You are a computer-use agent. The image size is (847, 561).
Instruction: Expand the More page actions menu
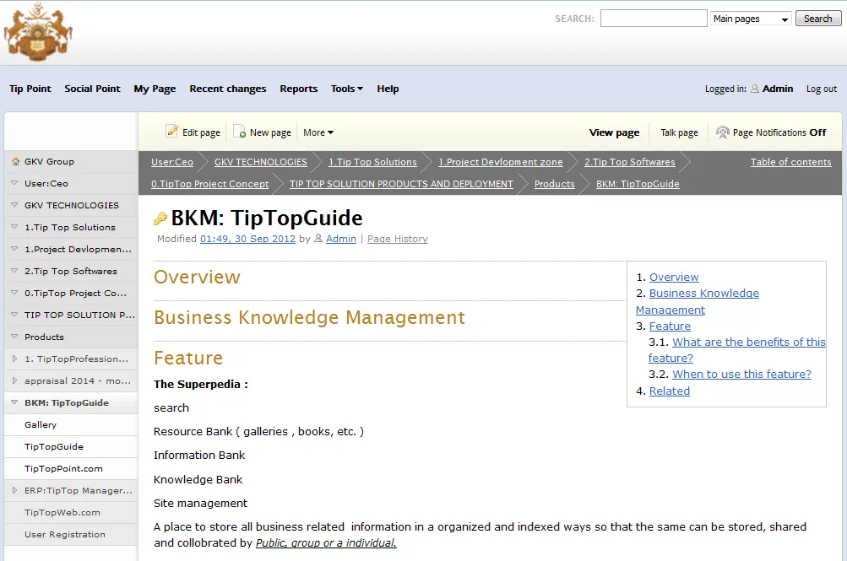click(318, 132)
